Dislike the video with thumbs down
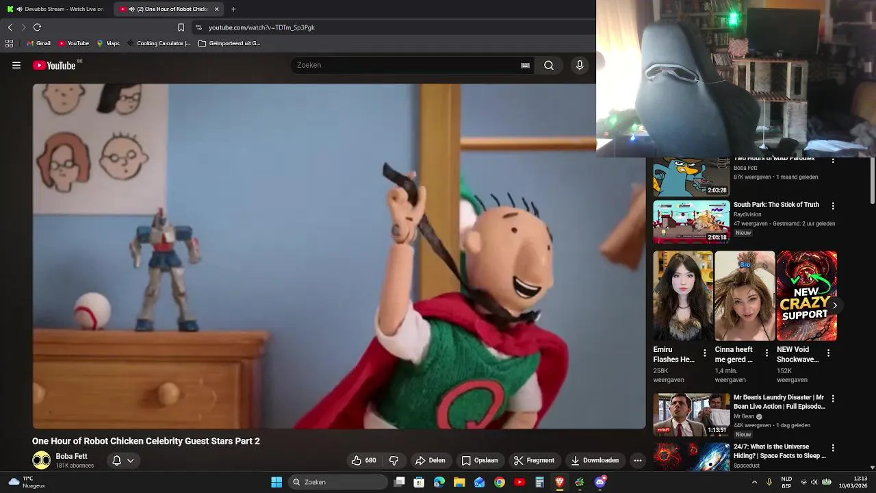This screenshot has height=493, width=876. coord(394,461)
